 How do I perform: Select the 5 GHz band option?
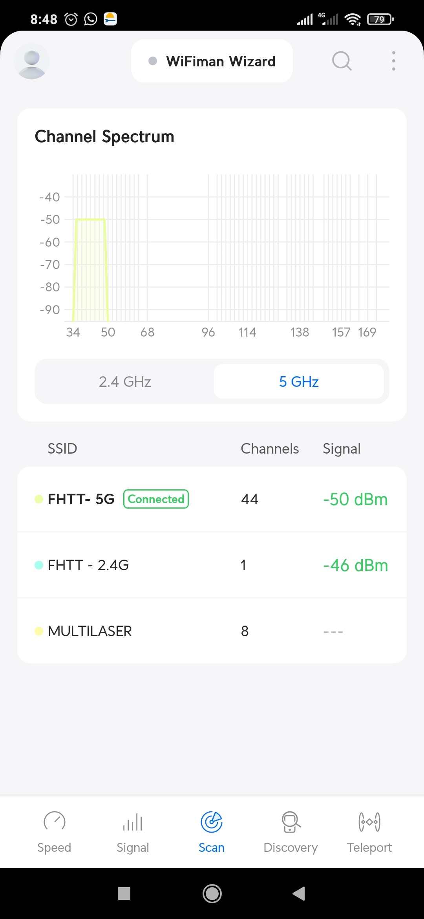(299, 382)
